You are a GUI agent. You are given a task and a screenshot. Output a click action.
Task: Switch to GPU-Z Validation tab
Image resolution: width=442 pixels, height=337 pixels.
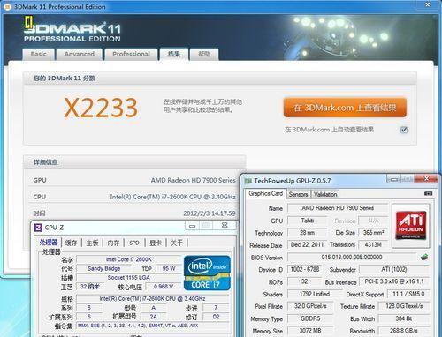tap(325, 194)
